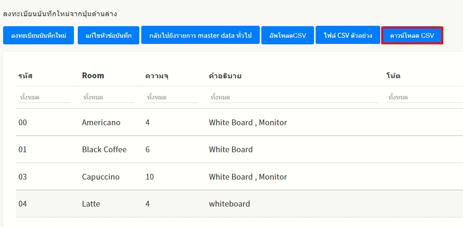Download the table via ดาวน์โหลด CSV
The width and height of the screenshot is (463, 227).
(412, 35)
